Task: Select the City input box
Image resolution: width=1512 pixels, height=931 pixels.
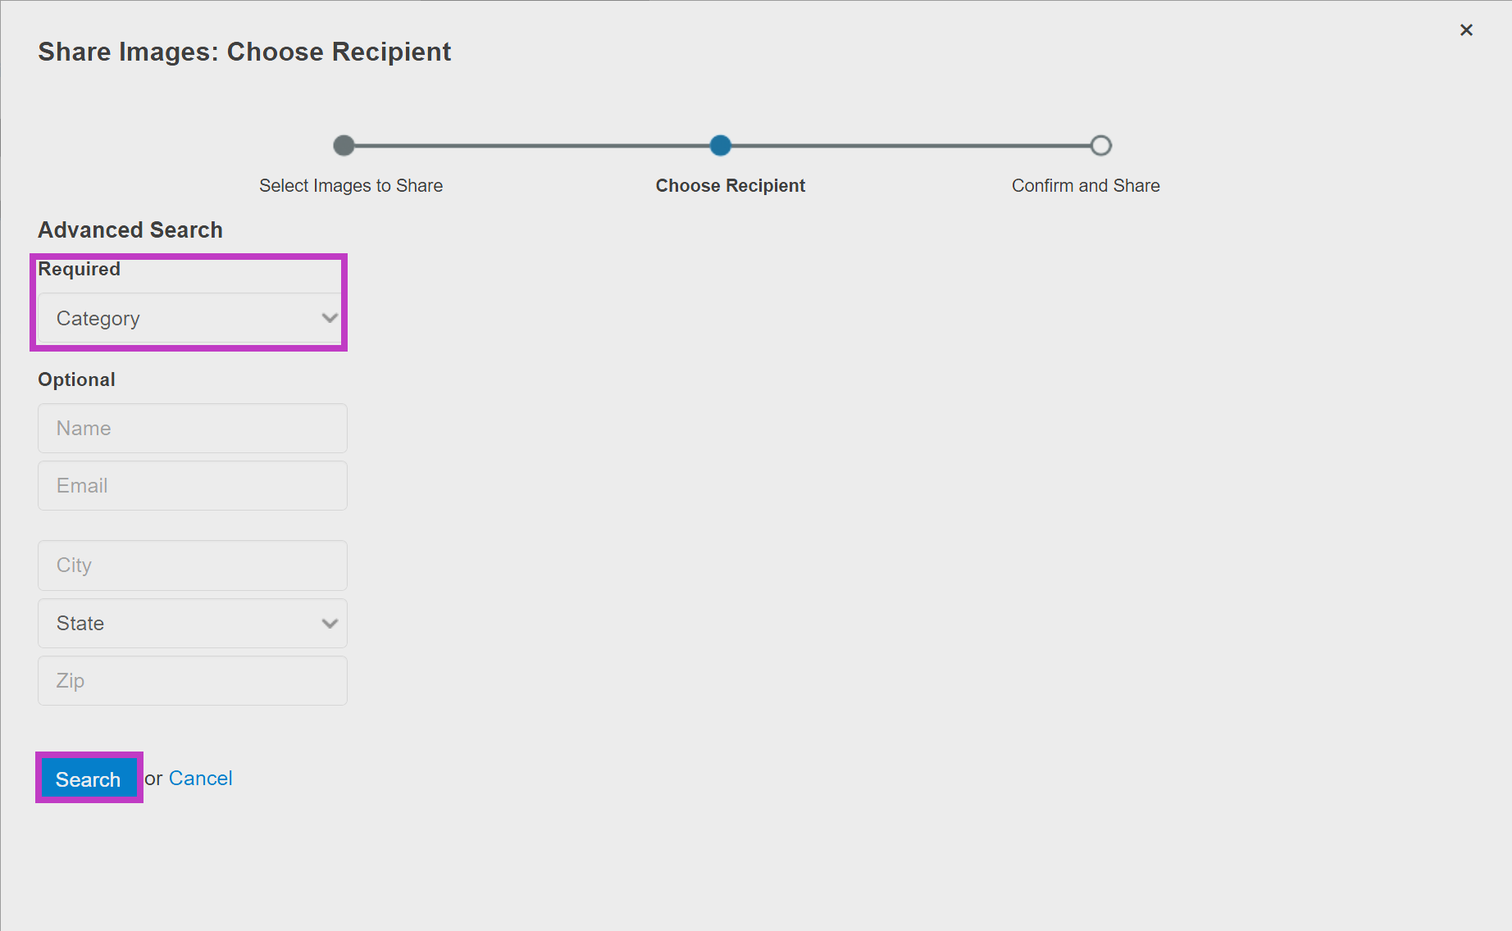Action: [192, 565]
